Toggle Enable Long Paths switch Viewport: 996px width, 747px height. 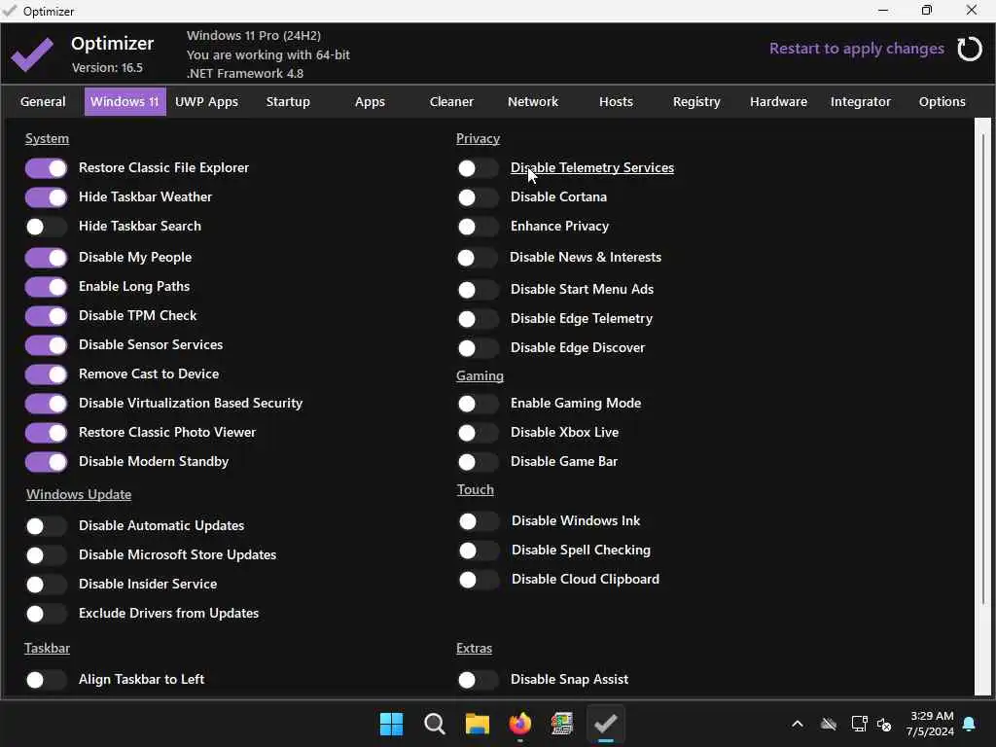(46, 287)
